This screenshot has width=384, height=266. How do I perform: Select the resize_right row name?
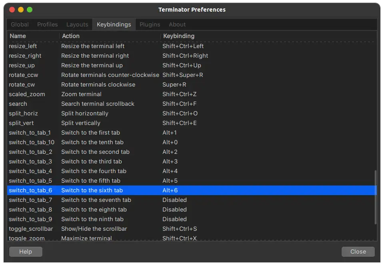tap(25, 56)
